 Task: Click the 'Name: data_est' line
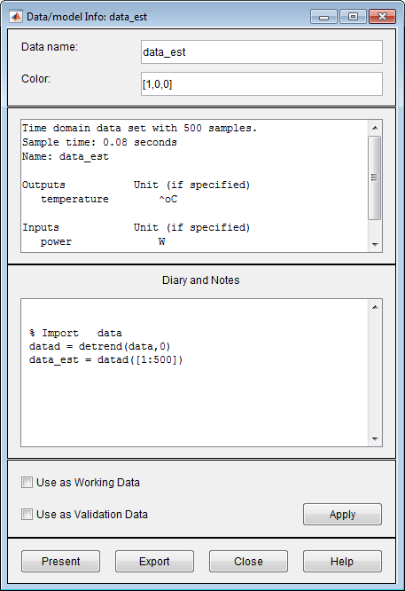pyautogui.click(x=65, y=156)
